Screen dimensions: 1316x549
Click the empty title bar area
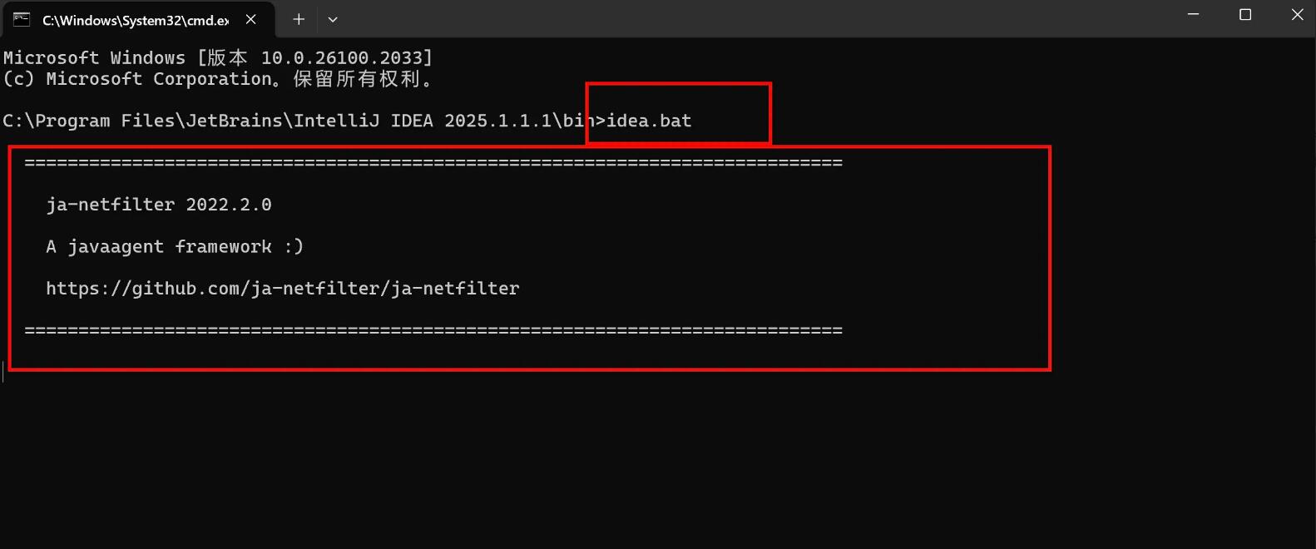749,18
